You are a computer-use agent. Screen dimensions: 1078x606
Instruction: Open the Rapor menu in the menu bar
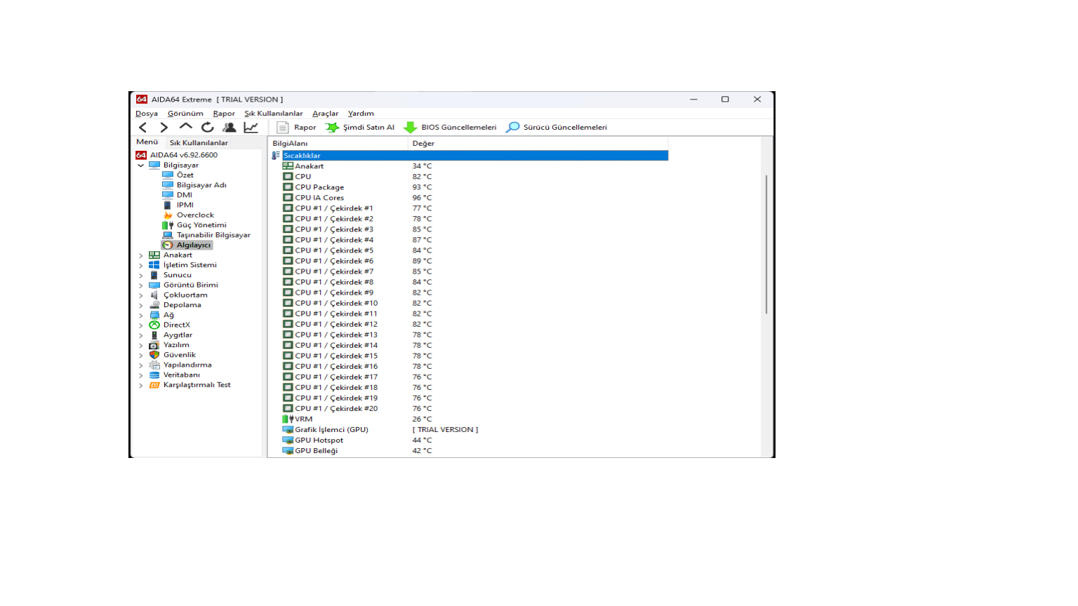click(x=224, y=114)
